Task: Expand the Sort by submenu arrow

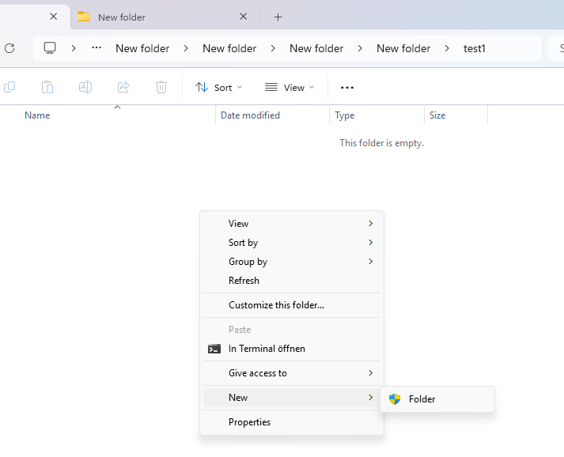Action: [x=371, y=243]
